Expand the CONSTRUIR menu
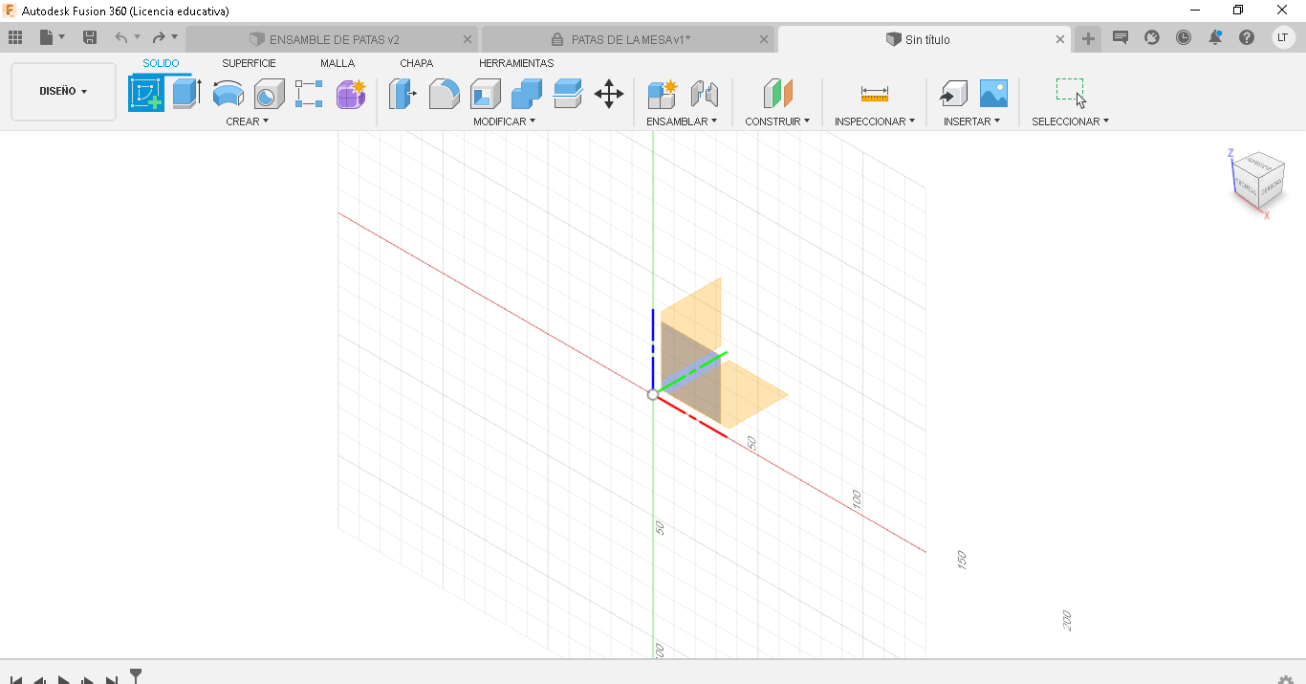Image resolution: width=1306 pixels, height=684 pixels. [x=777, y=121]
